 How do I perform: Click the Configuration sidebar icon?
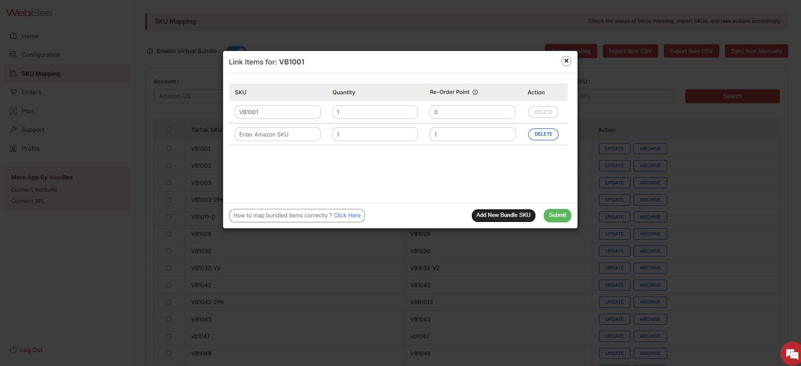coord(13,55)
